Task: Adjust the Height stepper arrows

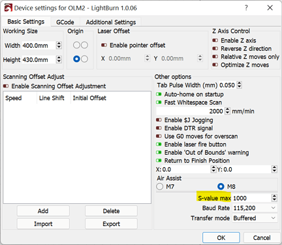Action: tap(59, 59)
